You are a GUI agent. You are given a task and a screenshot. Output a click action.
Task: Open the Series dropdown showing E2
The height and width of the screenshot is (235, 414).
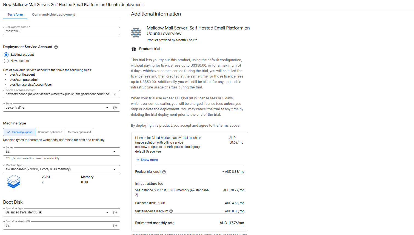coord(61,151)
